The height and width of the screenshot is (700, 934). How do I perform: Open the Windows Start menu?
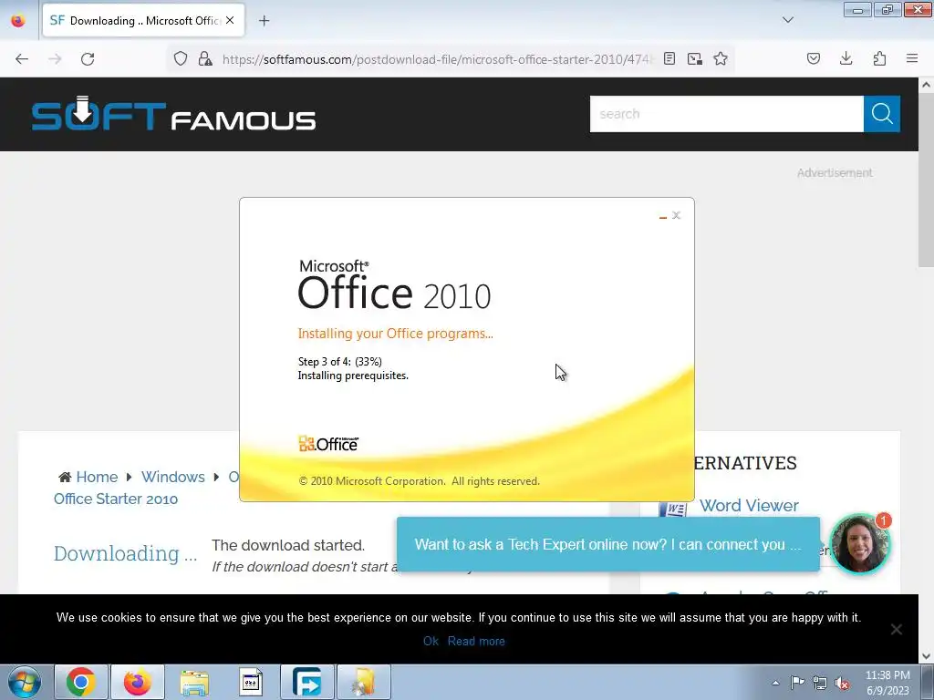tap(25, 682)
